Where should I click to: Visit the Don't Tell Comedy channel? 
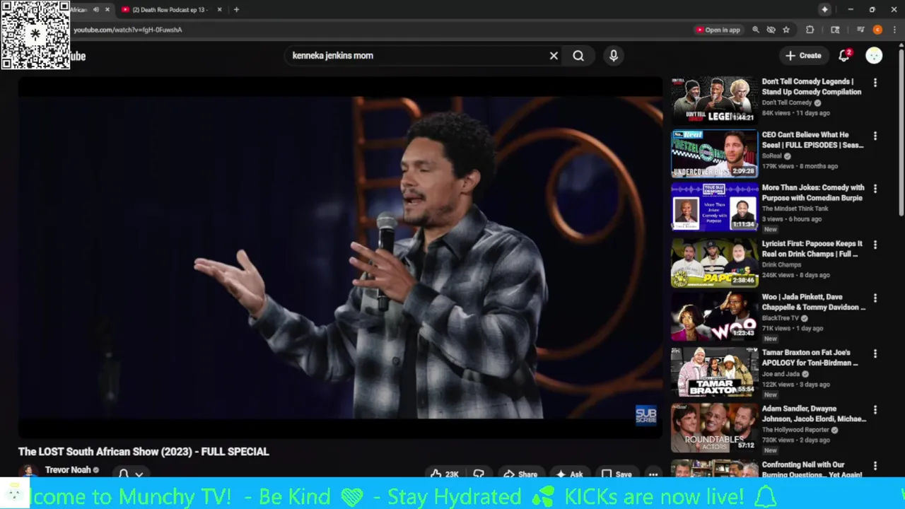coord(787,103)
